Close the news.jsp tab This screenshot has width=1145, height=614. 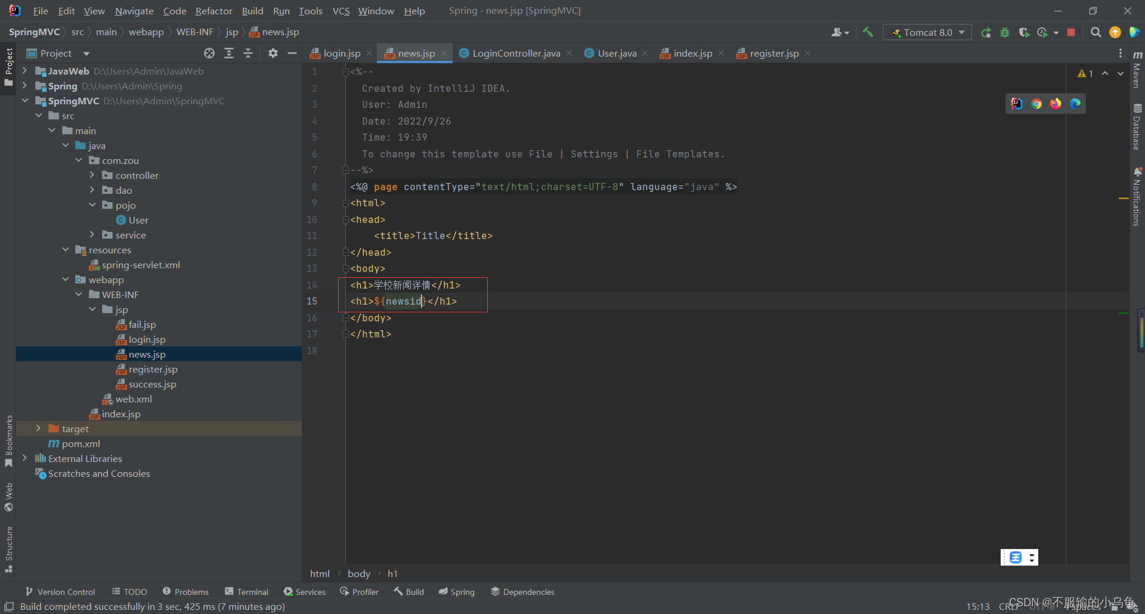(444, 53)
